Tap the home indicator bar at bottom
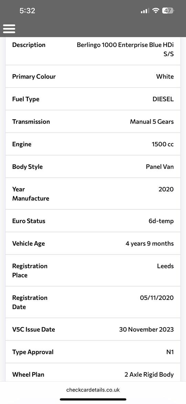Viewport: 186px width, 404px height. pyautogui.click(x=93, y=400)
